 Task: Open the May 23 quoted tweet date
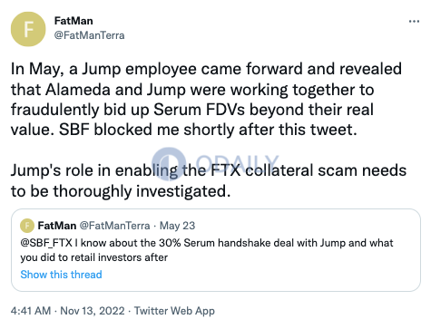click(177, 226)
